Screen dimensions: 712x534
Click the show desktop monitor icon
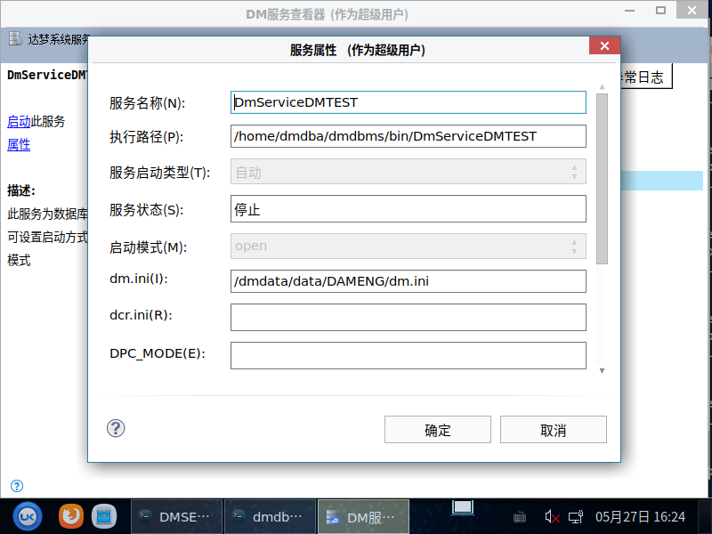[463, 507]
